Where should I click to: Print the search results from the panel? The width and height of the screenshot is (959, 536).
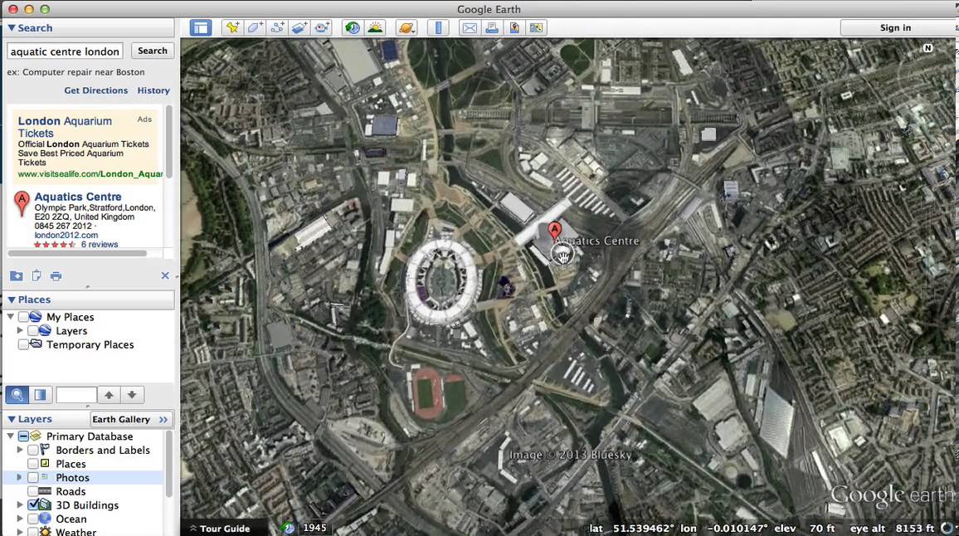click(x=56, y=276)
